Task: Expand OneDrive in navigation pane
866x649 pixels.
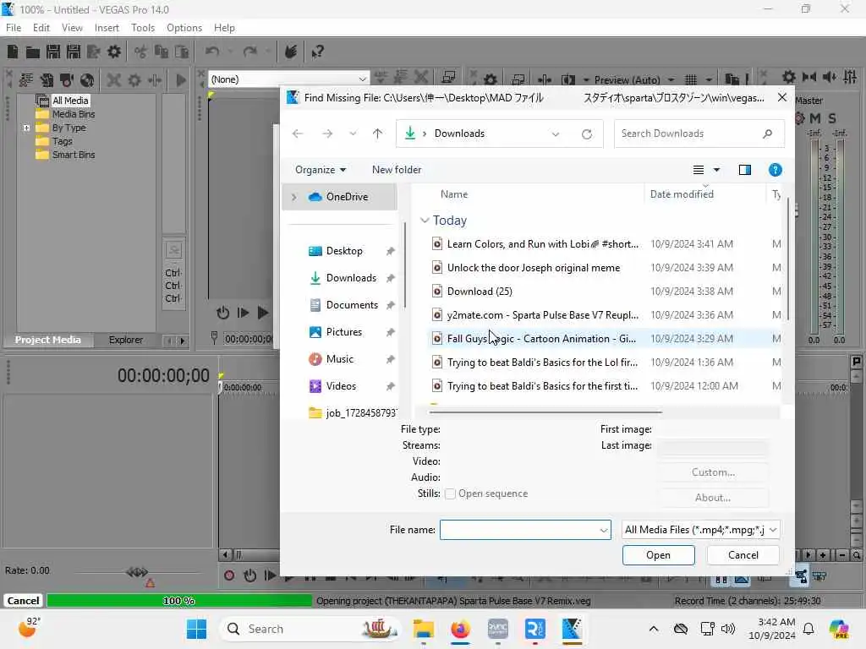Action: click(x=293, y=197)
